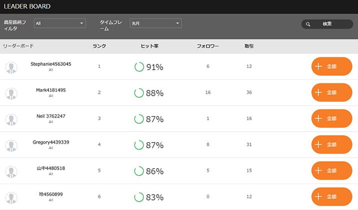Select Neil 3762247's avatar icon
The image size is (358, 210).
(x=11, y=120)
